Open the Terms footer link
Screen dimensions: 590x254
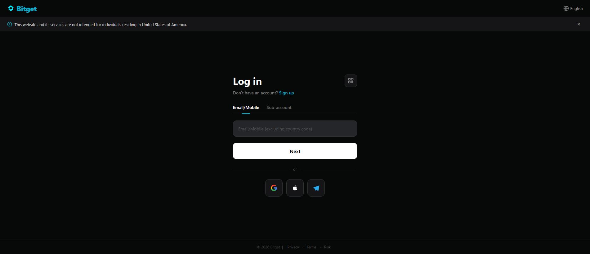(311, 247)
